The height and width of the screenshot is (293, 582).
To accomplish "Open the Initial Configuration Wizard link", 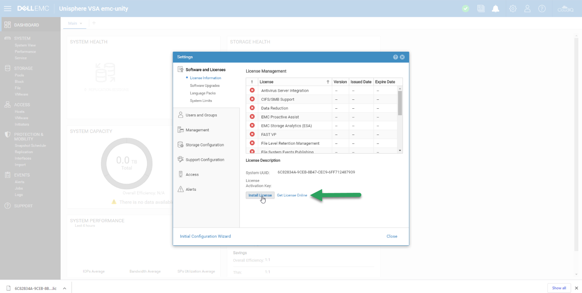I will [x=205, y=236].
